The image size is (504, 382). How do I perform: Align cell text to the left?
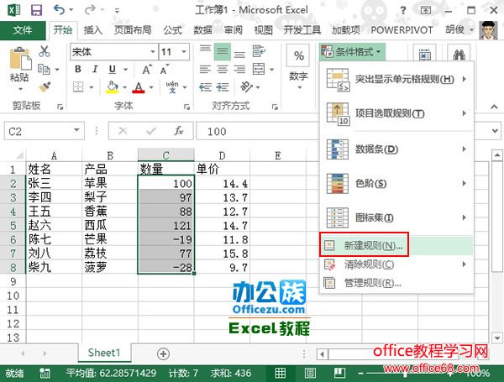tap(205, 69)
